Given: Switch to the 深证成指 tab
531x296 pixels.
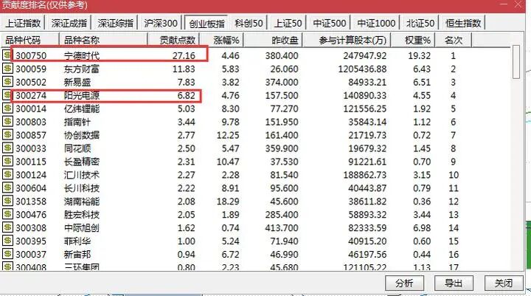Looking at the screenshot, I should [69, 23].
